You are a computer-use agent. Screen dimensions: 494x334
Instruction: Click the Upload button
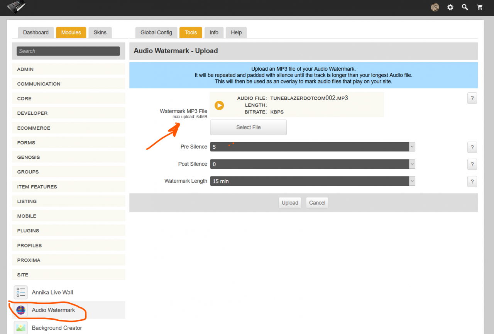(x=289, y=203)
